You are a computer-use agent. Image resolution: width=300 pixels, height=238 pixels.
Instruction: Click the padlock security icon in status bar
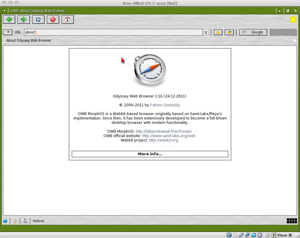point(15,221)
